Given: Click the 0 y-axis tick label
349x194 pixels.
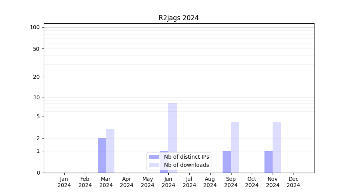Looking at the screenshot, I should (x=38, y=173).
